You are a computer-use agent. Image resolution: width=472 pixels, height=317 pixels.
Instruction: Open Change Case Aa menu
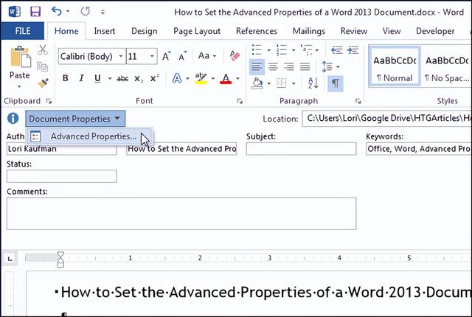pyautogui.click(x=207, y=55)
